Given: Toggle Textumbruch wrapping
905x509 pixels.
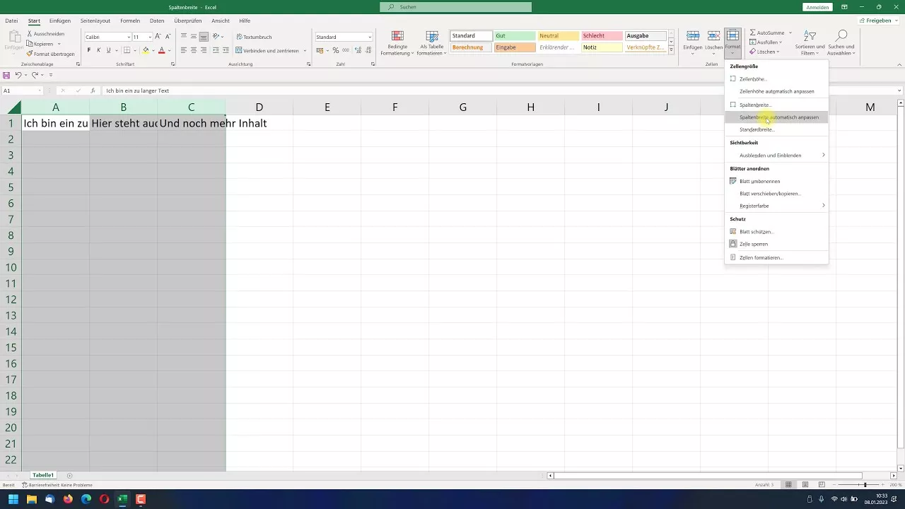Looking at the screenshot, I should point(254,37).
